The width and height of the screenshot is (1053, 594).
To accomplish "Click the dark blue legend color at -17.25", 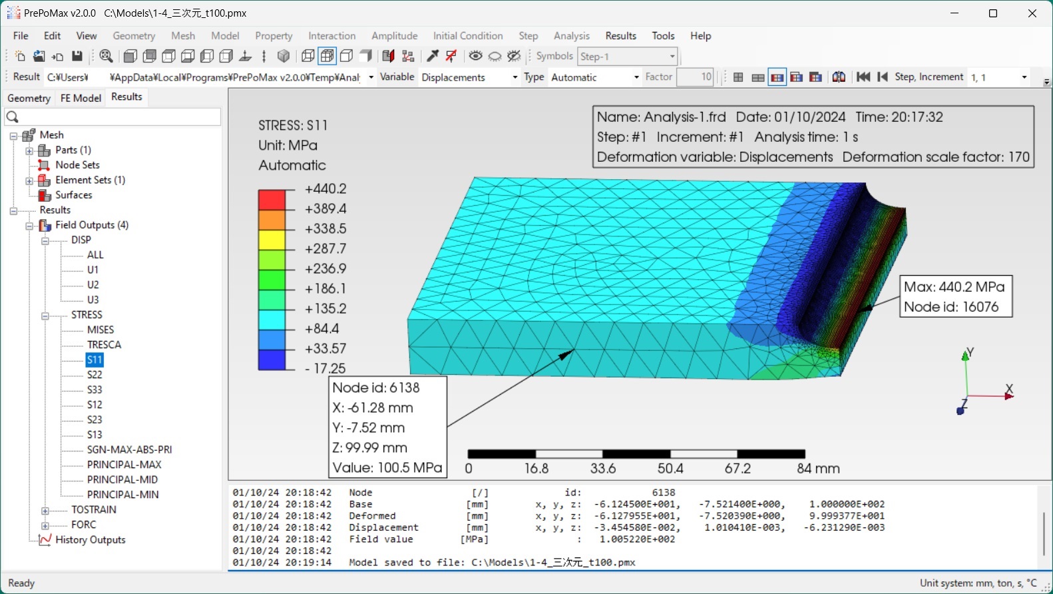I will point(272,360).
